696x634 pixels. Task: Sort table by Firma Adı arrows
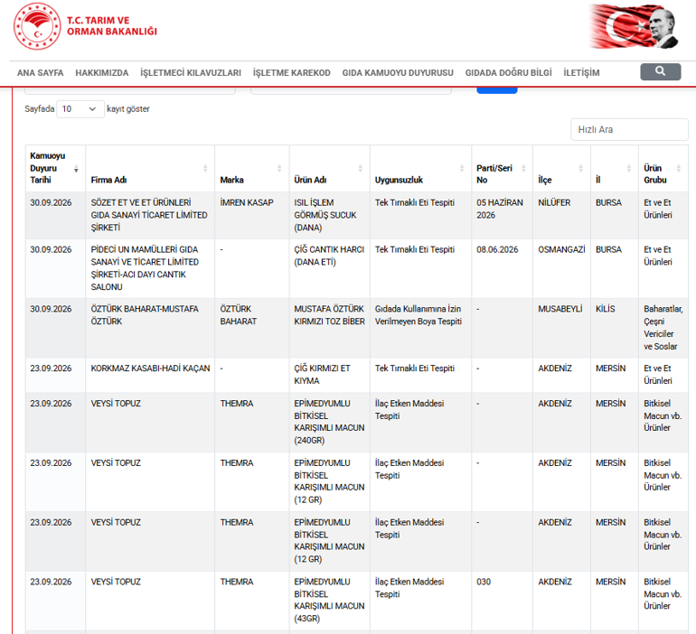(205, 169)
